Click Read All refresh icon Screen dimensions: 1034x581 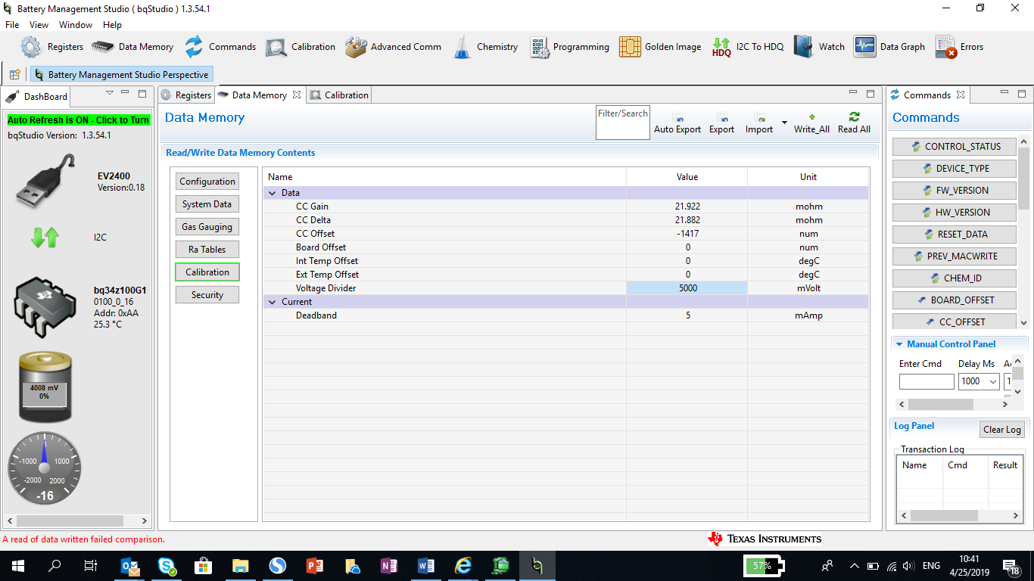click(854, 117)
